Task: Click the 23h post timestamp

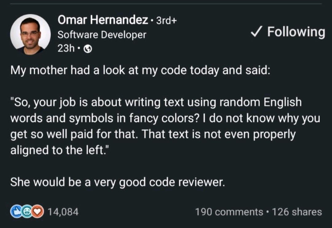Action: [x=66, y=49]
